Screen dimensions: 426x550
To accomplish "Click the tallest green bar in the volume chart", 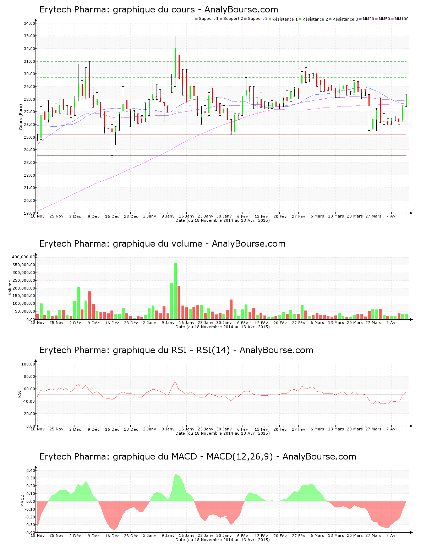I will click(x=175, y=291).
